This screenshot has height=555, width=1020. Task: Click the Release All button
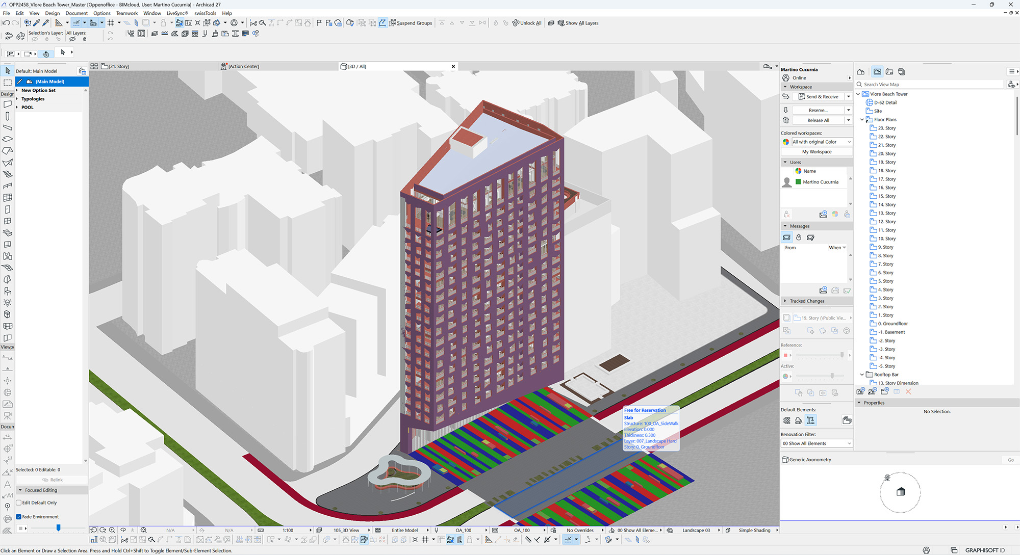(x=818, y=120)
